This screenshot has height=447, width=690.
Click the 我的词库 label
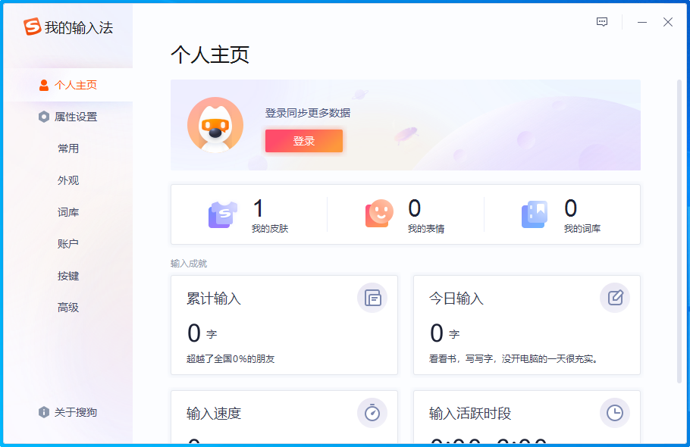pyautogui.click(x=582, y=229)
